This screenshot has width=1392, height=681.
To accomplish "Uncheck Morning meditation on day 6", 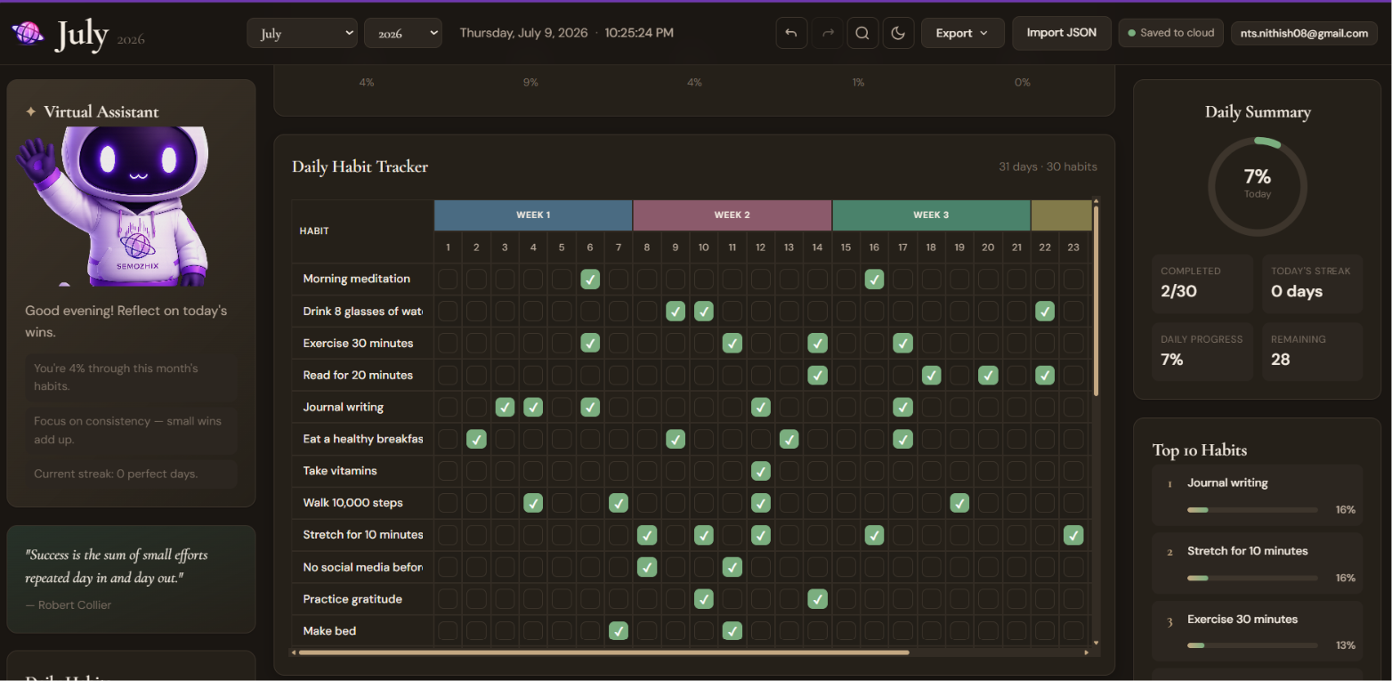I will click(590, 279).
